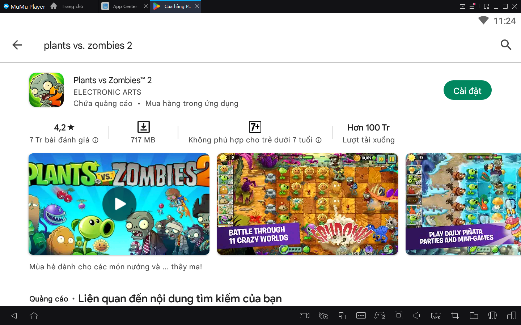Click the screenshot crop tool

pos(455,316)
